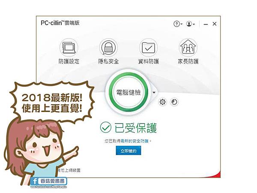Open the security report pie chart icon
This screenshot has width=257, height=193.
(174, 102)
